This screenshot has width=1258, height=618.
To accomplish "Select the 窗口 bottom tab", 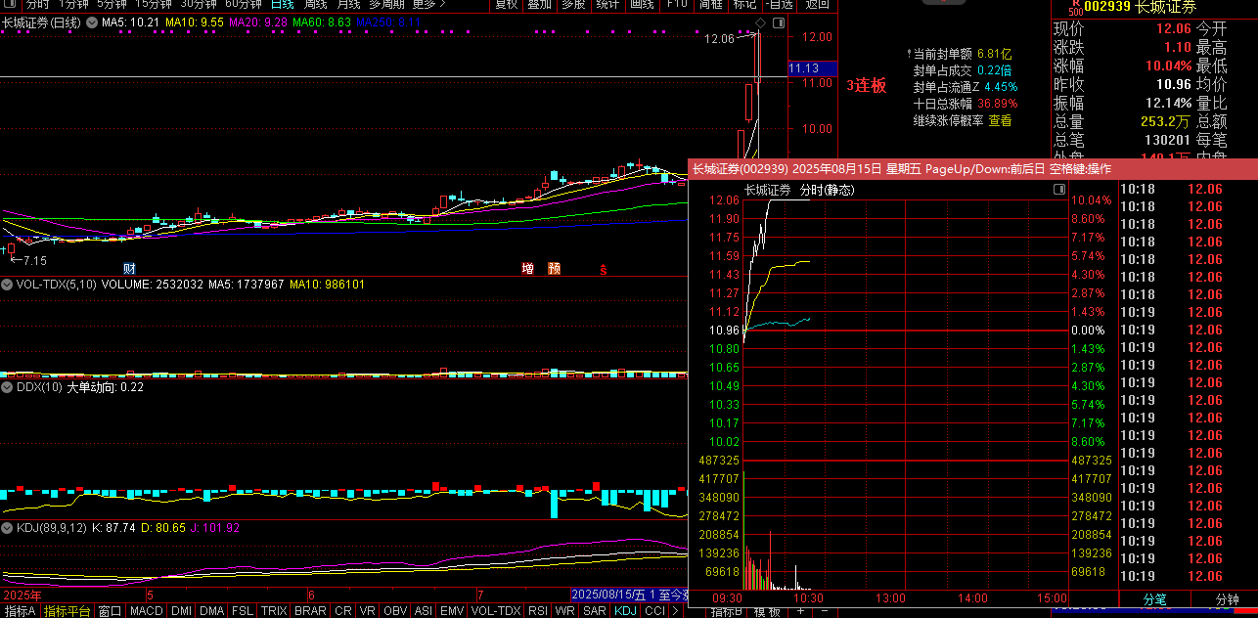I will point(110,611).
